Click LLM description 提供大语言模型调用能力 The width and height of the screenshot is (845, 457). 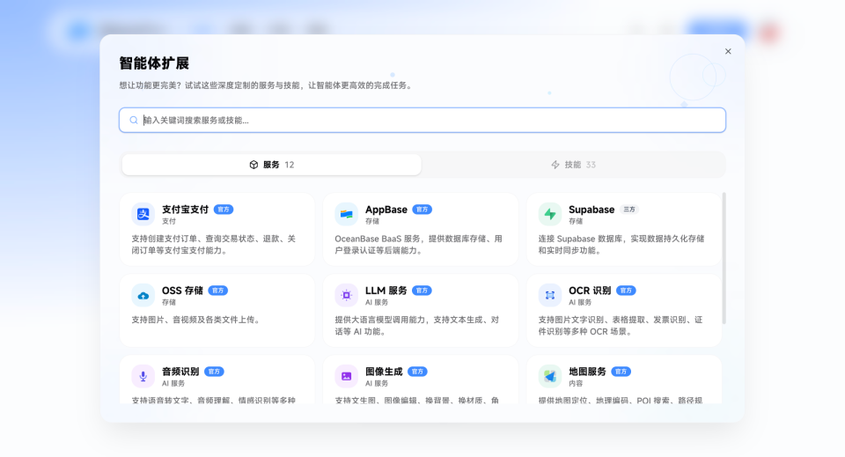417,326
